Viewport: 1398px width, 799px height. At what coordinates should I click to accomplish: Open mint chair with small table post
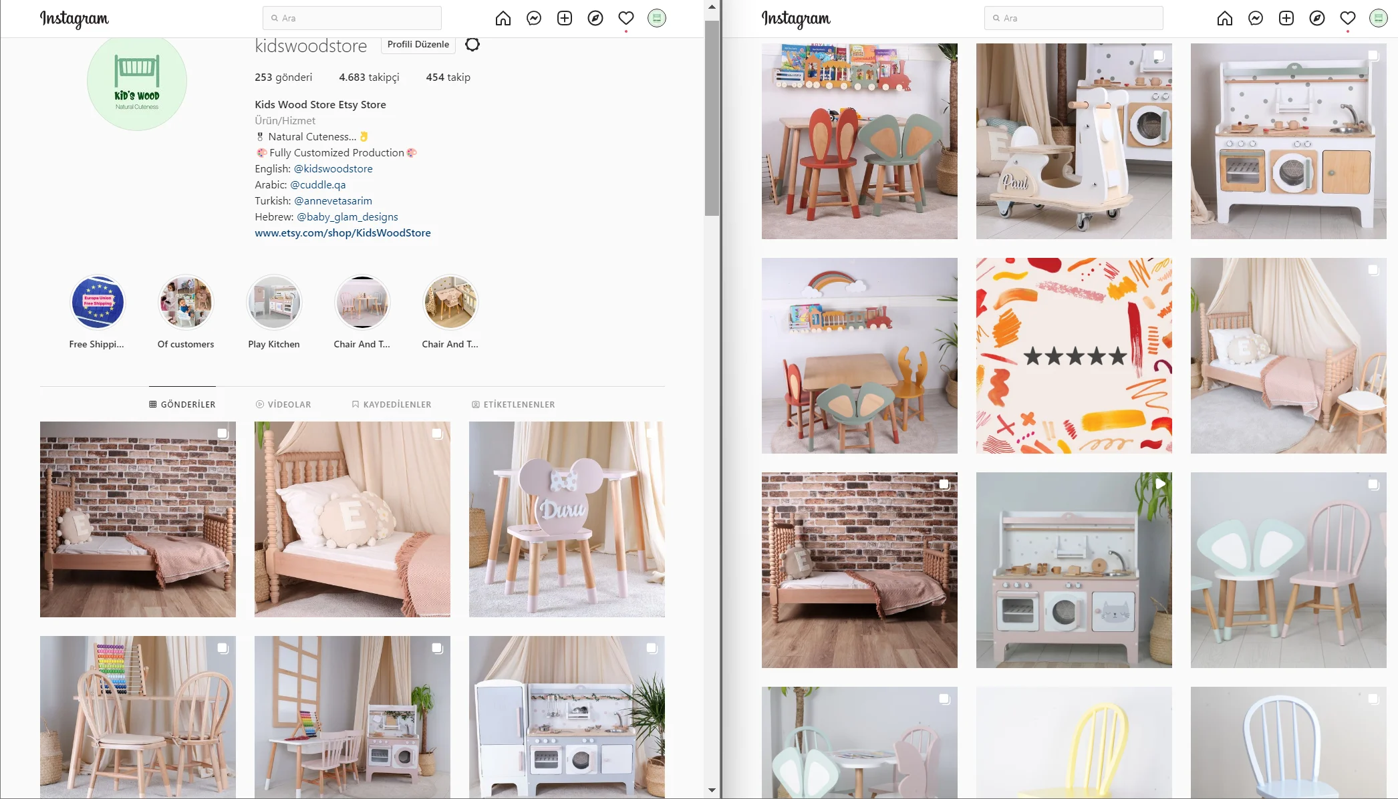859,742
